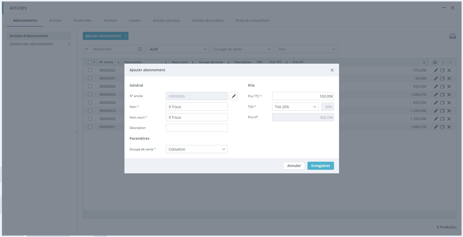Tick checkbox for article 00000007
The width and height of the screenshot is (463, 237).
pyautogui.click(x=90, y=78)
